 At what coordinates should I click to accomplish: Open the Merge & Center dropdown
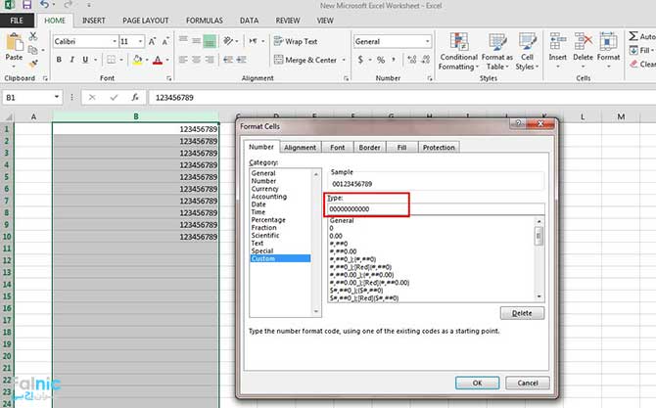pos(341,60)
